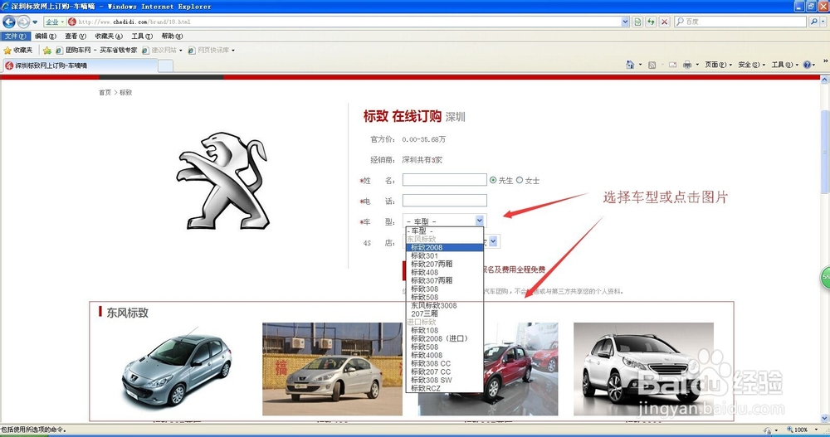Viewport: 830px width, 437px height.
Task: Click the 收藏夹 star button in favorites bar
Action: coord(18,51)
